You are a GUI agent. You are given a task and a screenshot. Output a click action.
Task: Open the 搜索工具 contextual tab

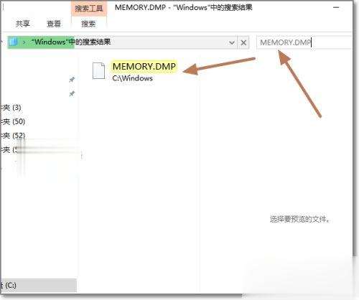point(89,9)
